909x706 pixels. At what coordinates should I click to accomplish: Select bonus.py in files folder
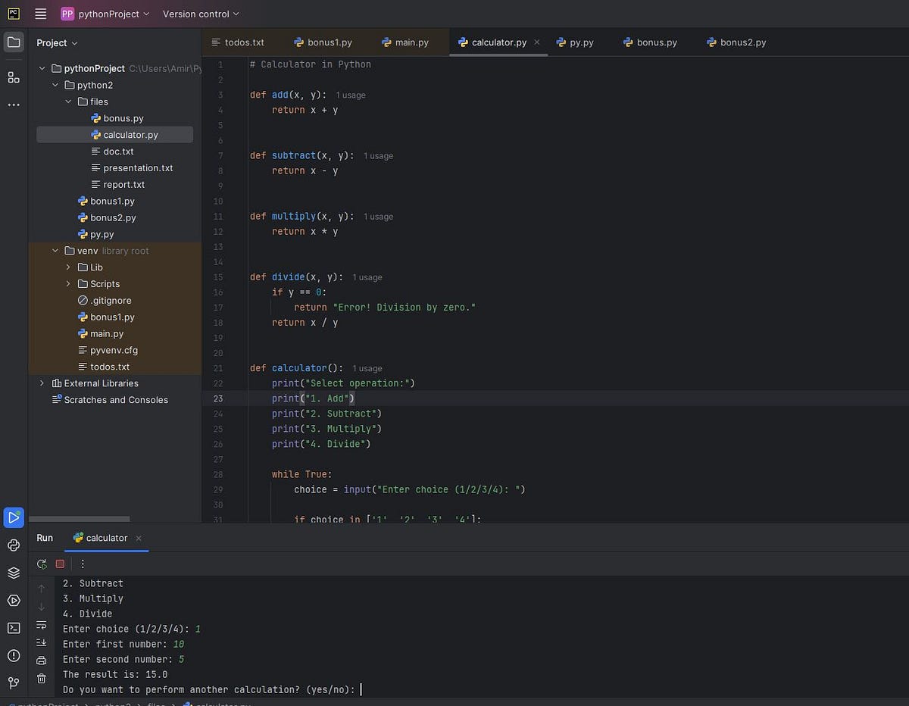click(x=117, y=118)
